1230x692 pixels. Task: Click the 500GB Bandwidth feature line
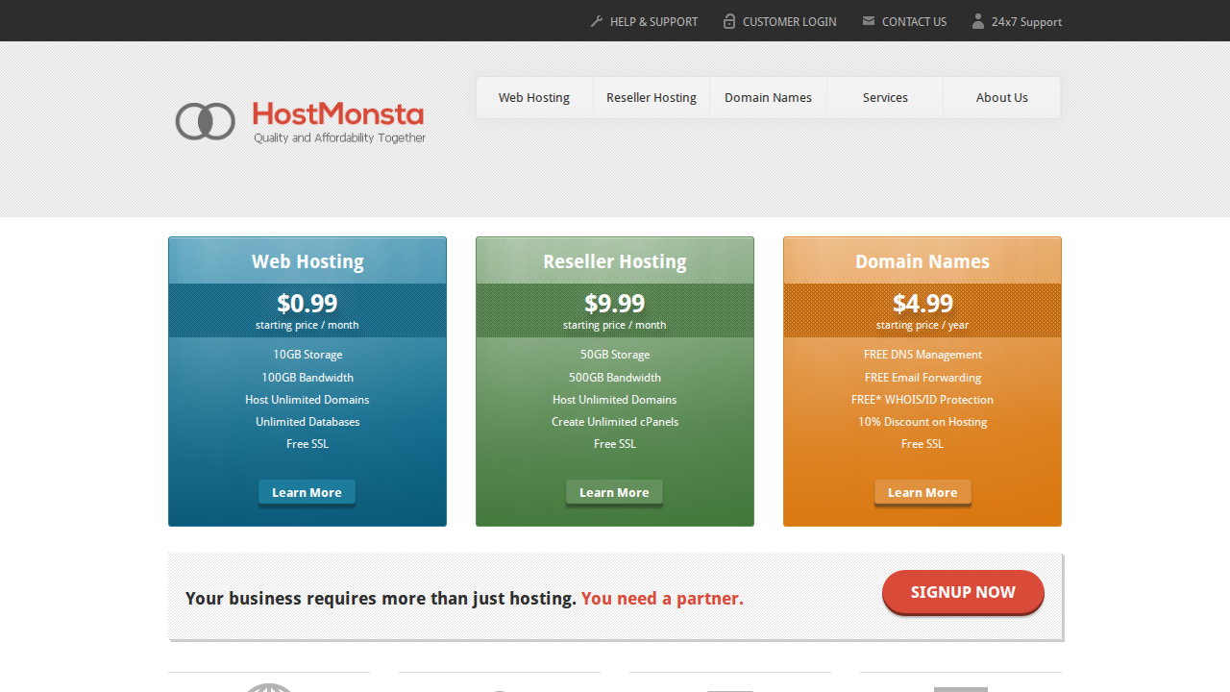pos(615,378)
